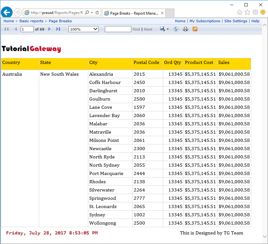Open the zoom 100% dropdown
The image size is (268, 244).
tap(83, 29)
